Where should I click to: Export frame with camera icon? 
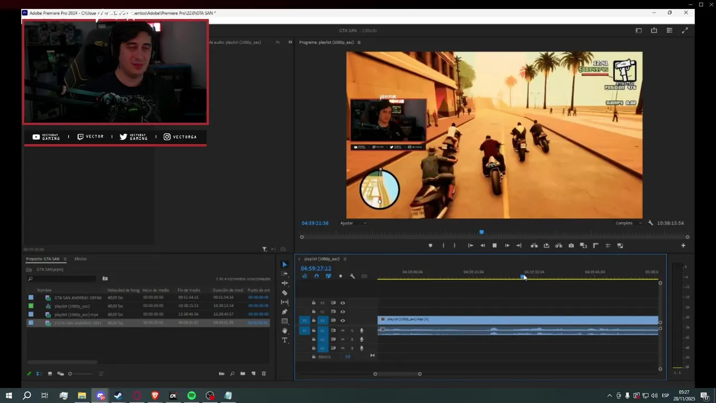[571, 246]
